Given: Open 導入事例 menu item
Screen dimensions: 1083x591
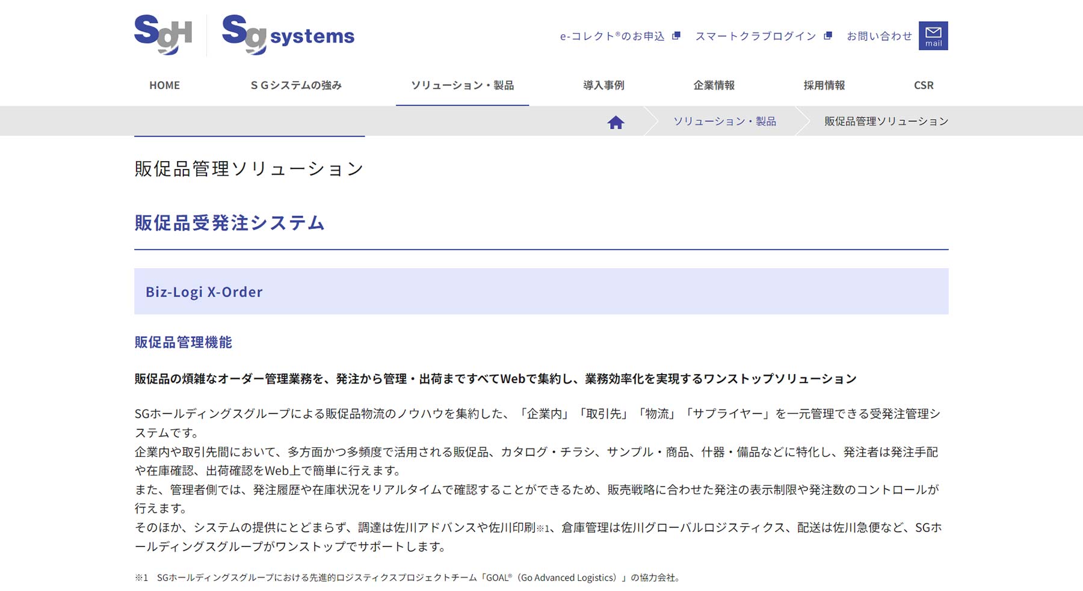Looking at the screenshot, I should (603, 85).
